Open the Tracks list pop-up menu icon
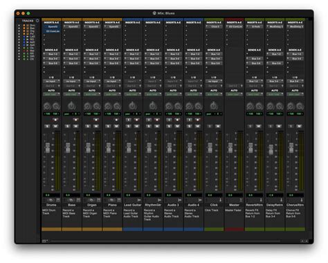This screenshot has height=263, width=328. (x=37, y=21)
